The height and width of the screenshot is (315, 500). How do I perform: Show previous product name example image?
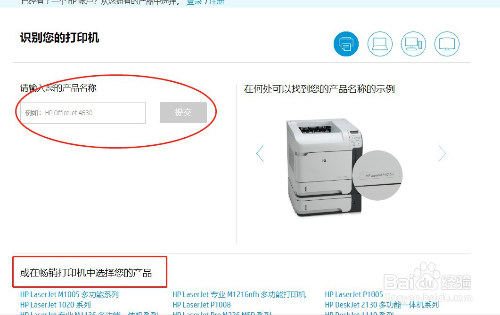pyautogui.click(x=260, y=153)
